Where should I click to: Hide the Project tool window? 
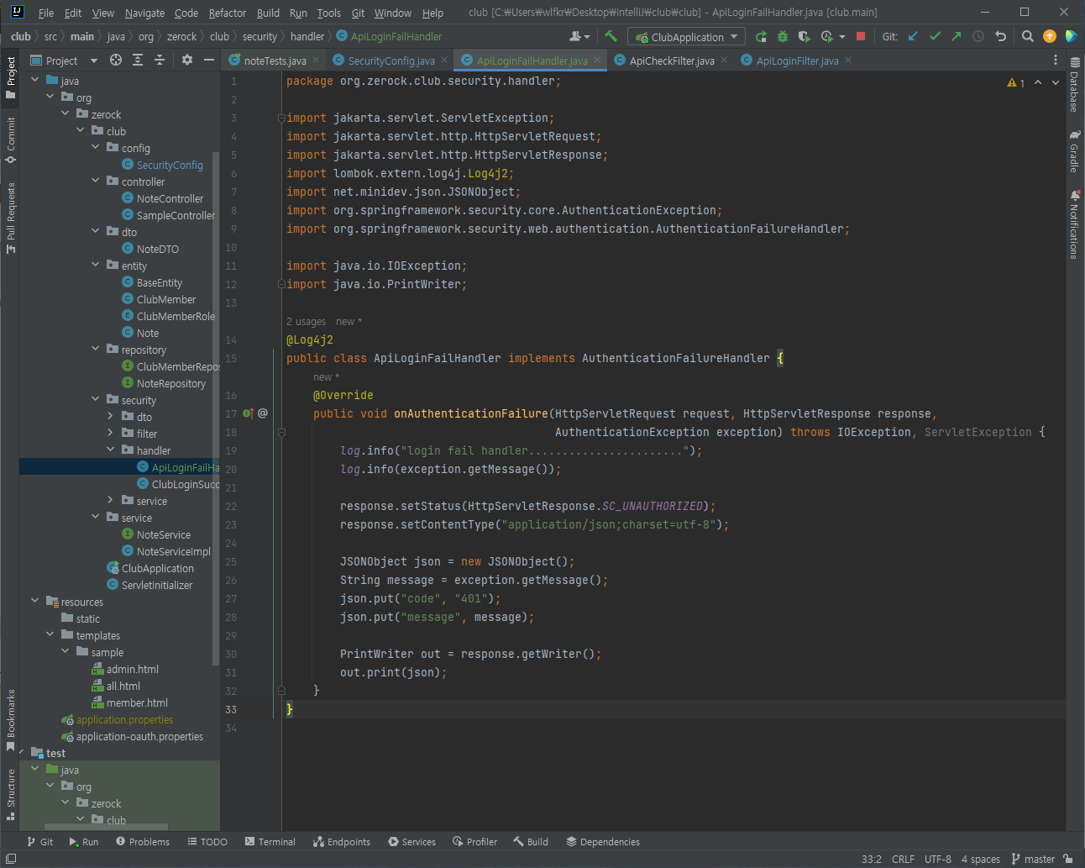(x=209, y=60)
